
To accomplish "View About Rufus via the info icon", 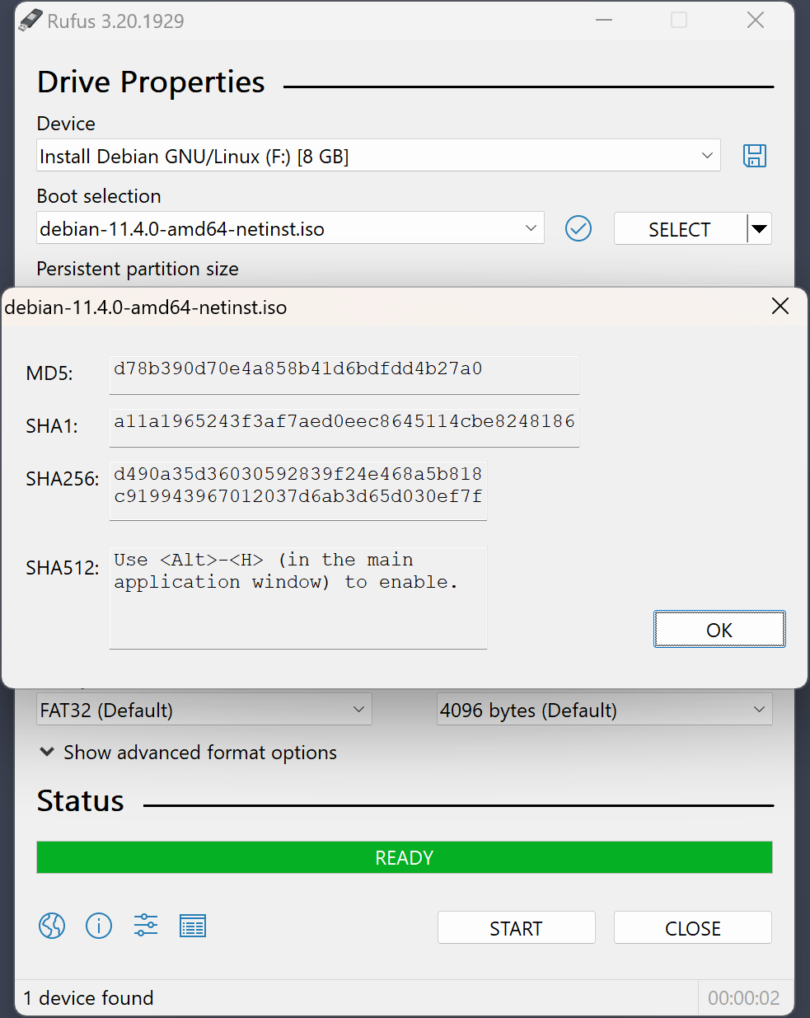I will coord(99,926).
